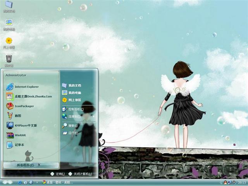Image resolution: width=248 pixels, height=186 pixels.
Task: Click the 注销(L) log off button
Action: (58, 174)
